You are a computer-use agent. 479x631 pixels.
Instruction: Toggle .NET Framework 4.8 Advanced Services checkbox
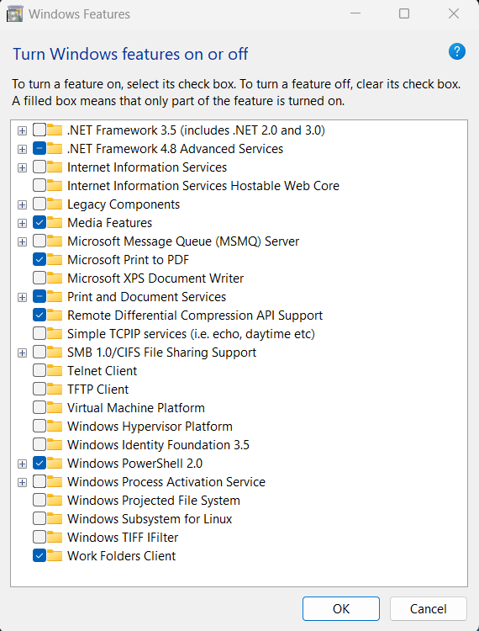coord(39,148)
